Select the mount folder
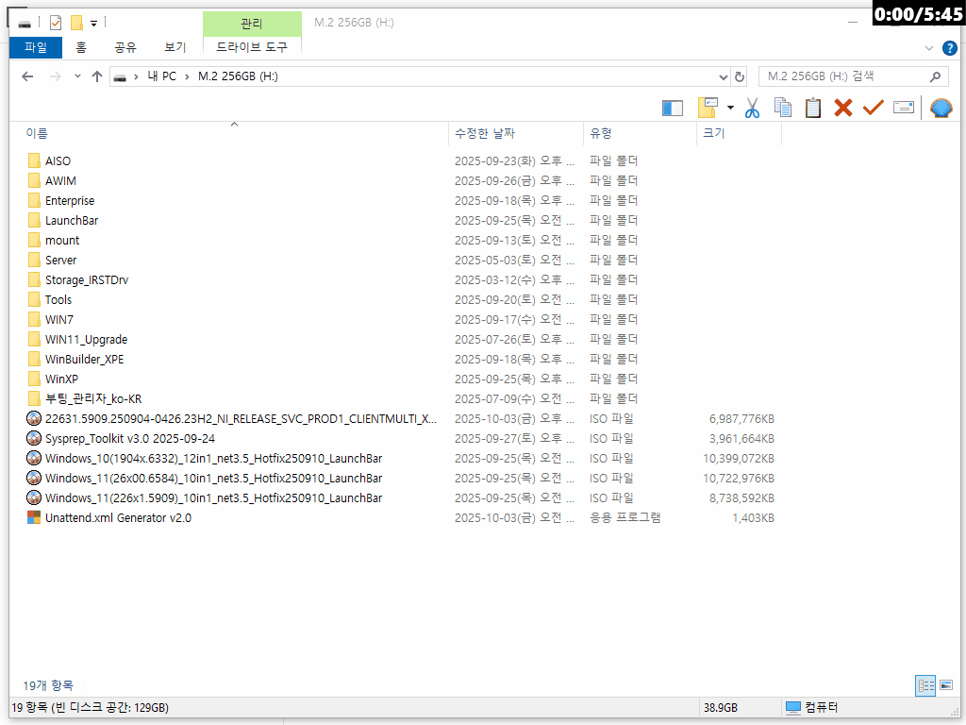Image resolution: width=966 pixels, height=725 pixels. point(62,240)
